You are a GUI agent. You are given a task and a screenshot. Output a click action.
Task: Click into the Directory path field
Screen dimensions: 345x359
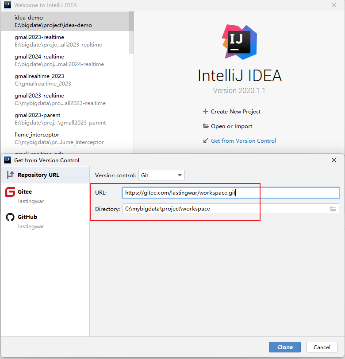[x=225, y=209]
